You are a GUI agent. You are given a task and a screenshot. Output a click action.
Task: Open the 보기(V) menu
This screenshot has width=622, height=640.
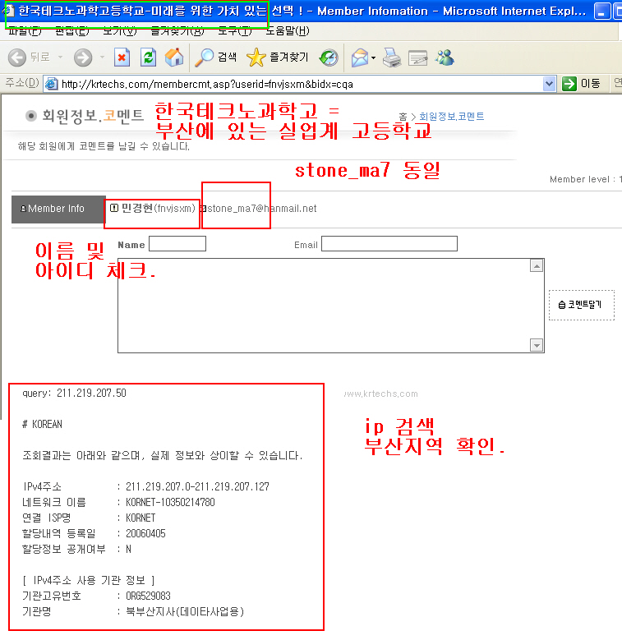(x=120, y=31)
